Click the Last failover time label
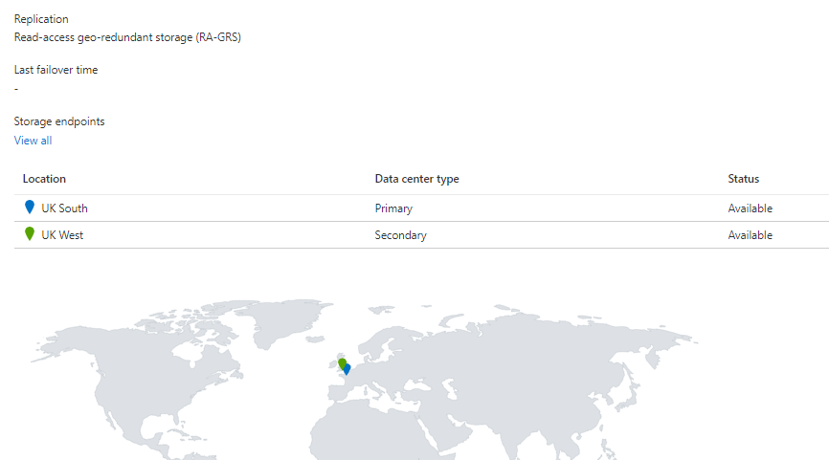This screenshot has height=460, width=829. (x=56, y=70)
